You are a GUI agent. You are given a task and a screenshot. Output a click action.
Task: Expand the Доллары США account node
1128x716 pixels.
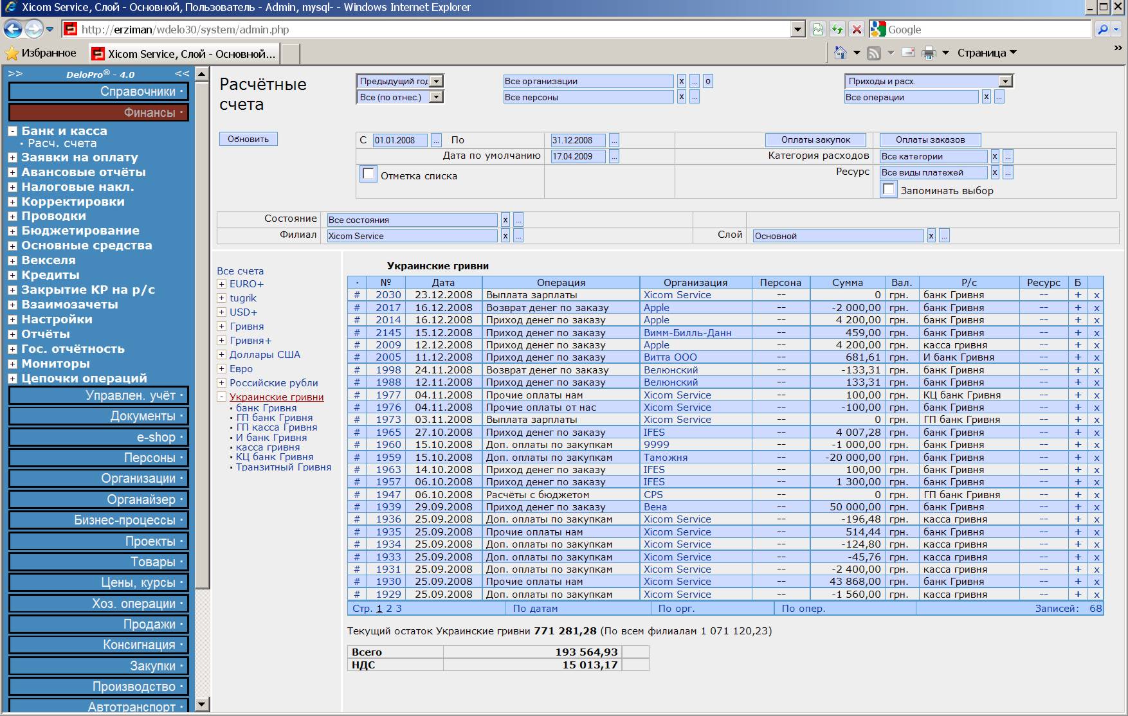click(221, 355)
